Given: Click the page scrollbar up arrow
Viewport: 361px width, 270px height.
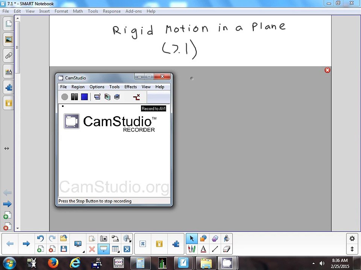Looking at the screenshot, I should click(x=18, y=18).
